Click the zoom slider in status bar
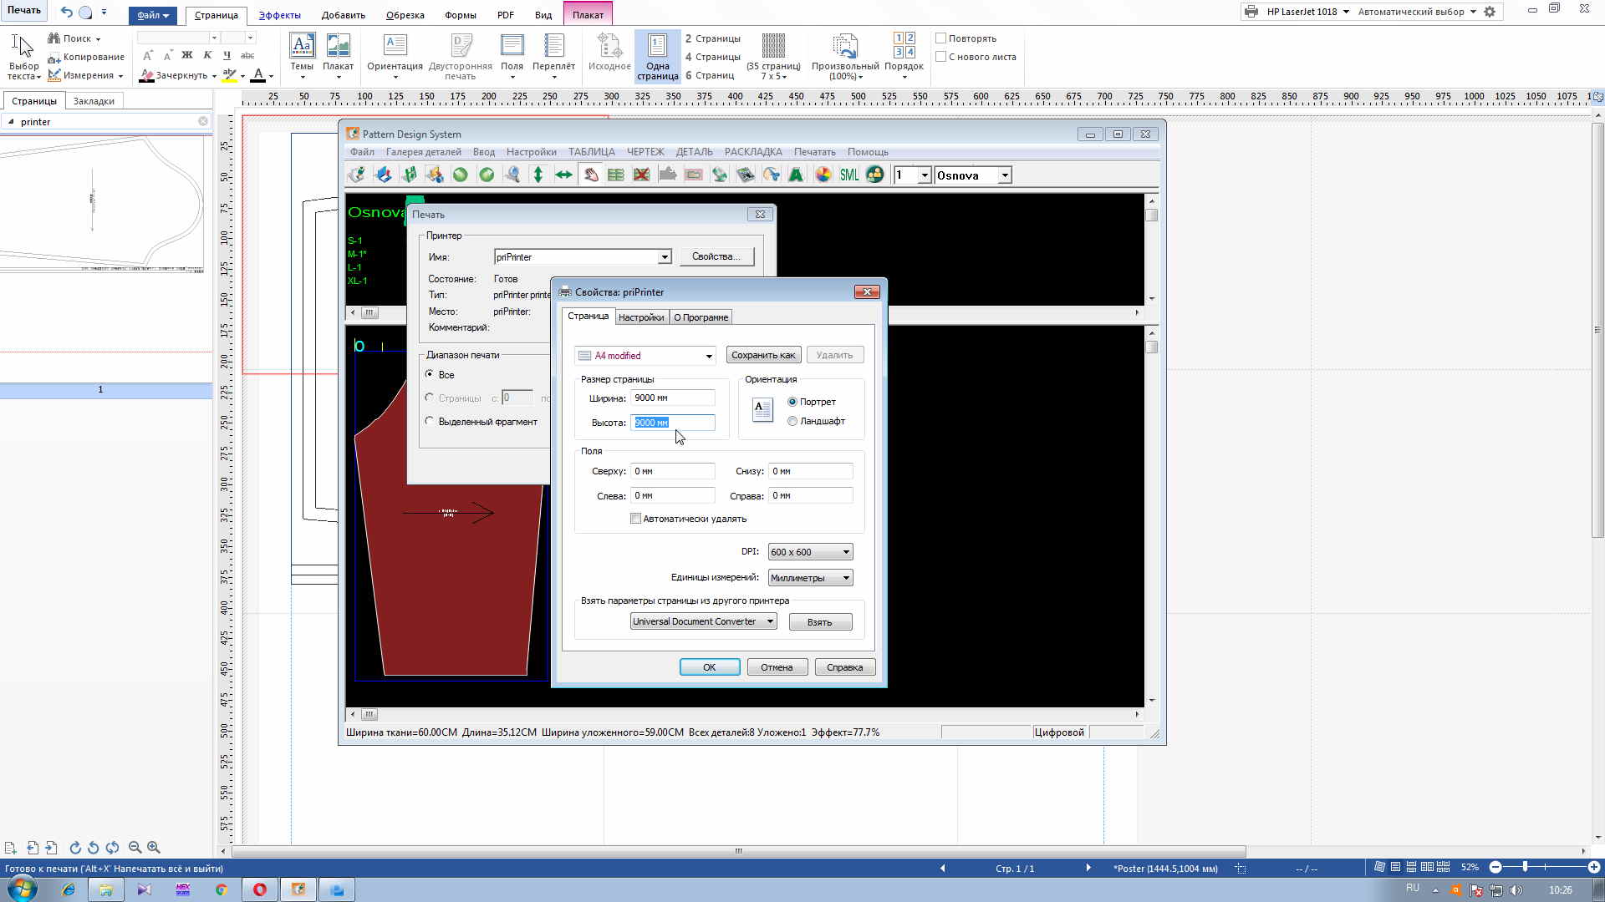Viewport: 1605px width, 902px height. point(1525,867)
